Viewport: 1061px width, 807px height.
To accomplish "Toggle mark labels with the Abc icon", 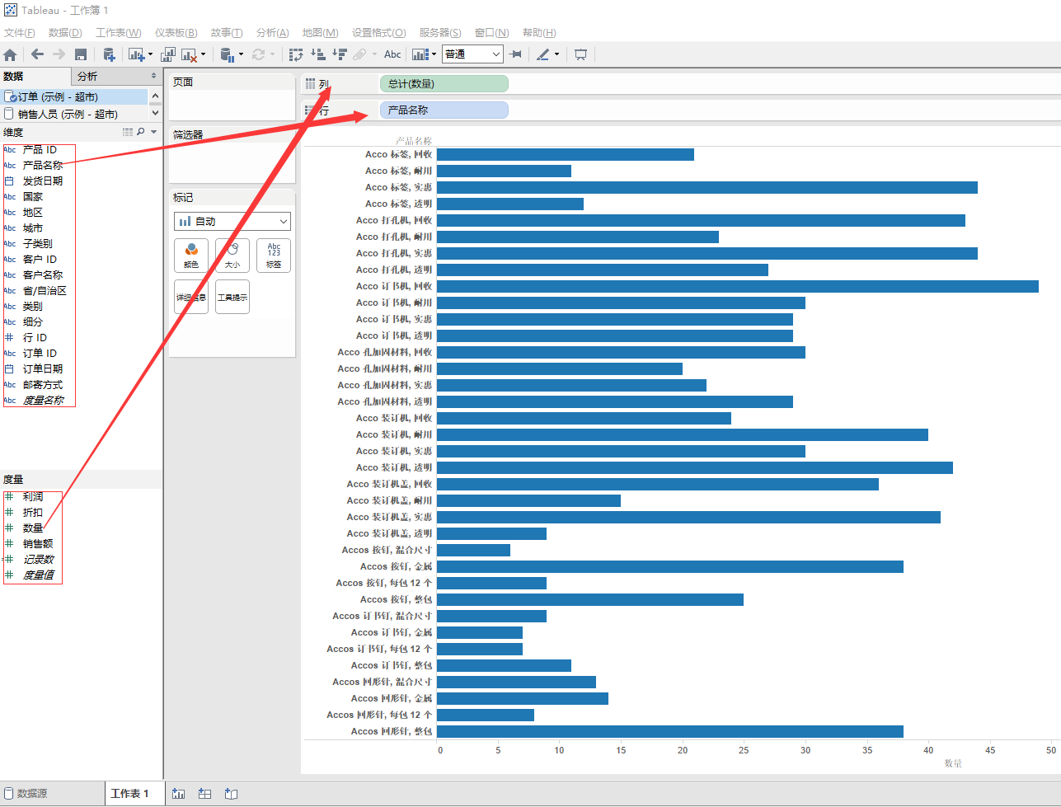I will pos(393,54).
